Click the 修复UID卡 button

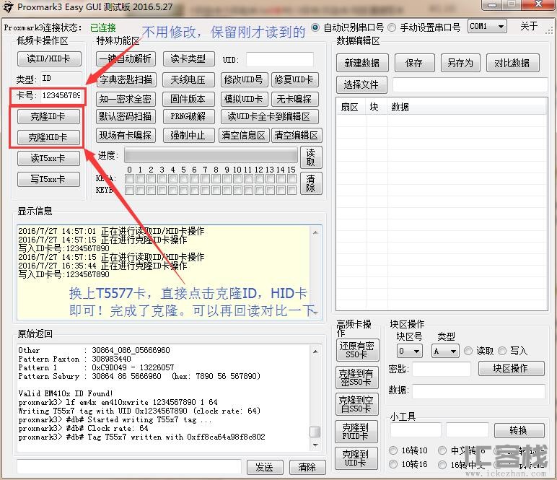(294, 79)
